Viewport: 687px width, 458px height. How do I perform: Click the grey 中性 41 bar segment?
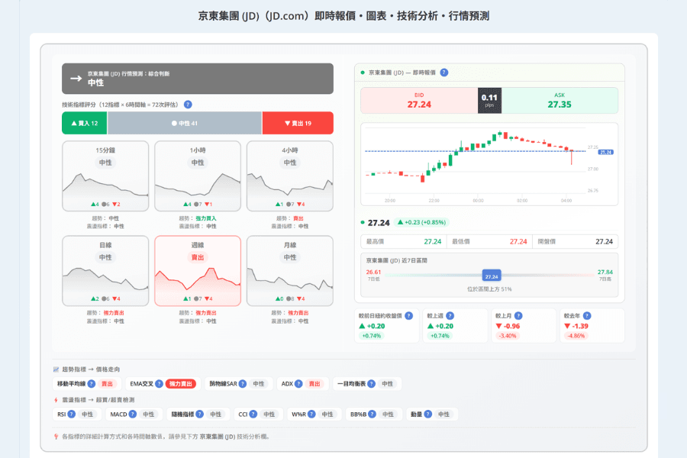click(x=185, y=123)
